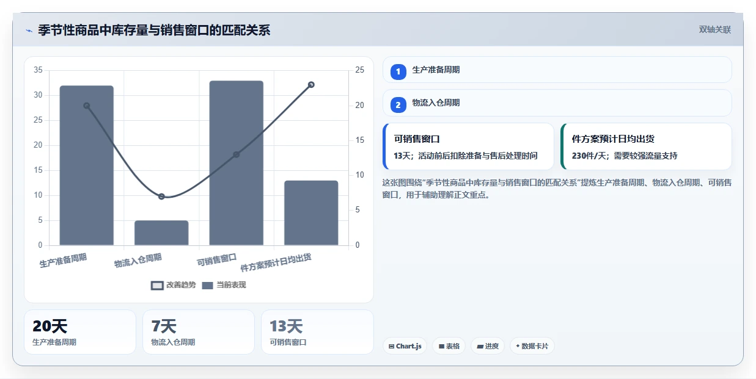
Task: Click the 当前表现 legend color box
Action: pos(208,285)
